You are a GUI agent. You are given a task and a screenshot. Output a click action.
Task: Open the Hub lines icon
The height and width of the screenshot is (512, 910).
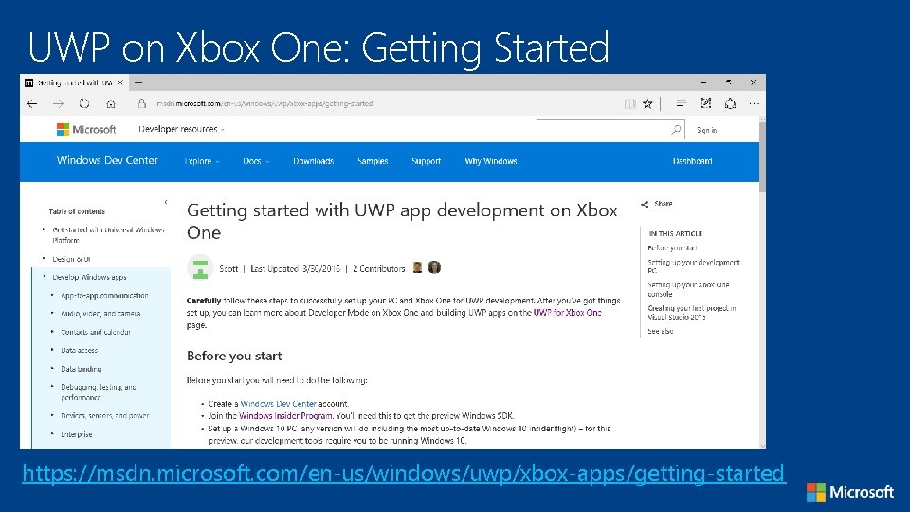(681, 103)
